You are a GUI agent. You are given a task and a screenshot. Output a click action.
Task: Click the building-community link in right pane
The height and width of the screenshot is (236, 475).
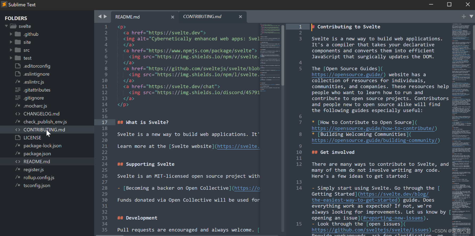click(x=375, y=140)
